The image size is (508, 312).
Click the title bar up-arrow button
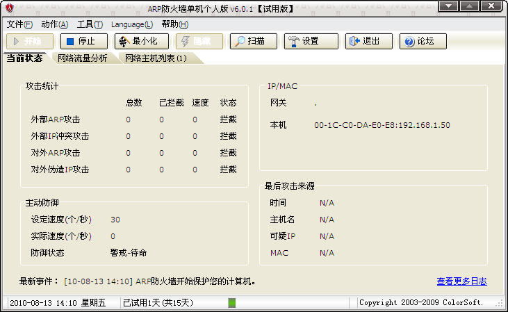(x=470, y=6)
